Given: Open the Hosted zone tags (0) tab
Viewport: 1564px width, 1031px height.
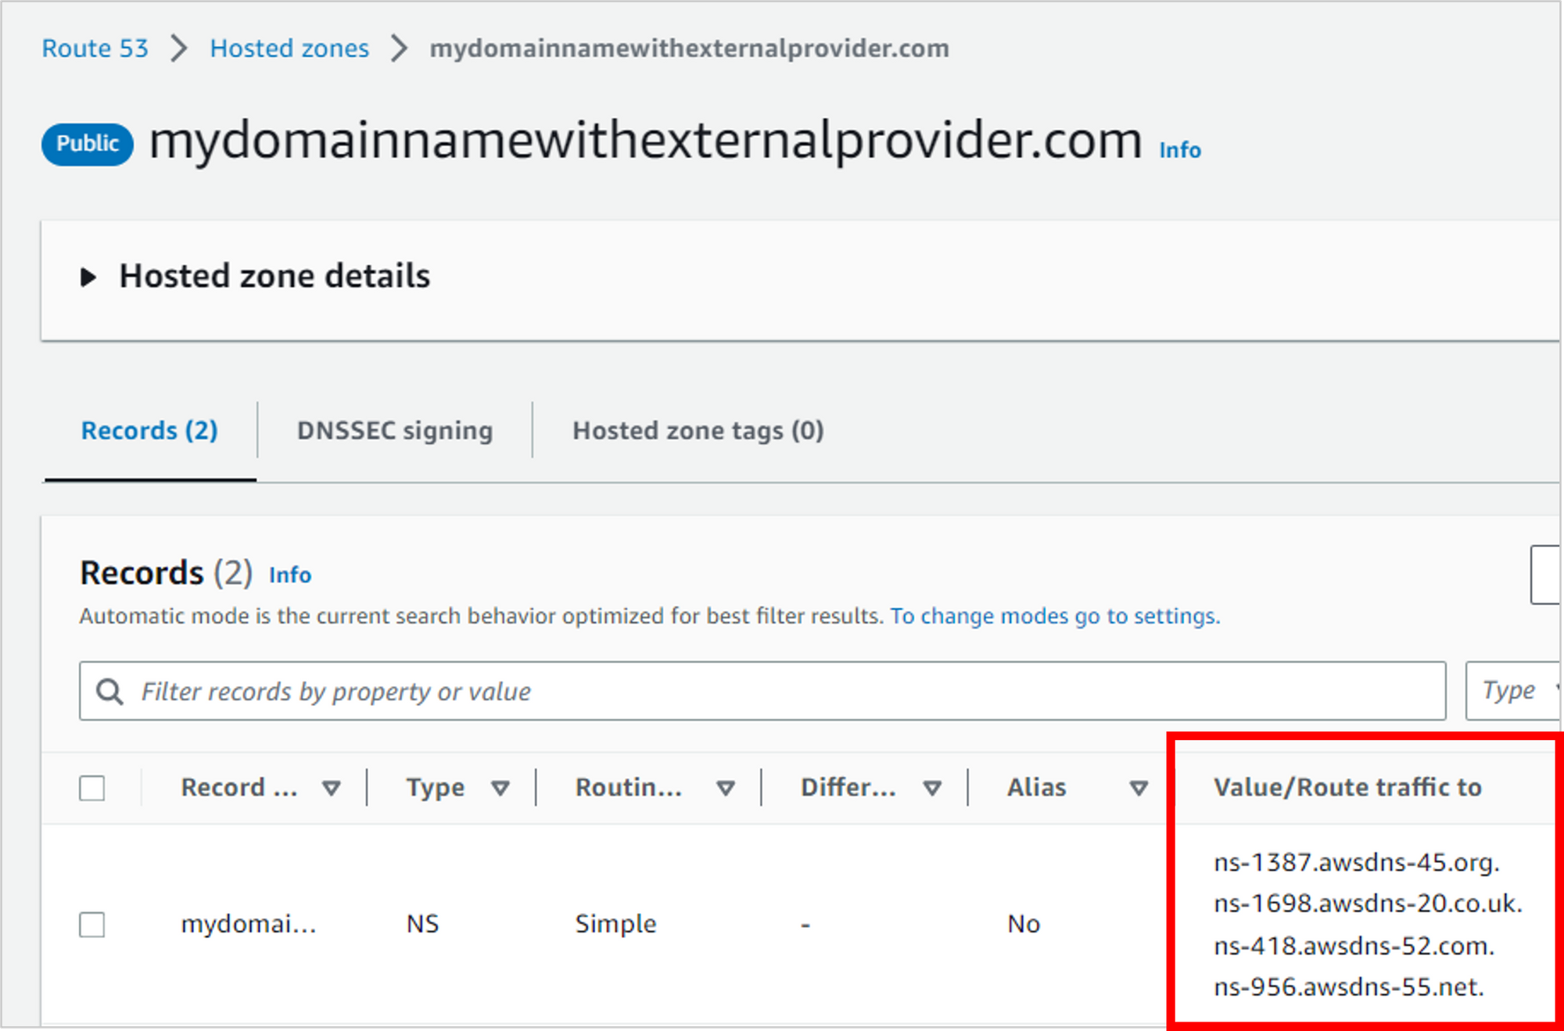Looking at the screenshot, I should 698,431.
